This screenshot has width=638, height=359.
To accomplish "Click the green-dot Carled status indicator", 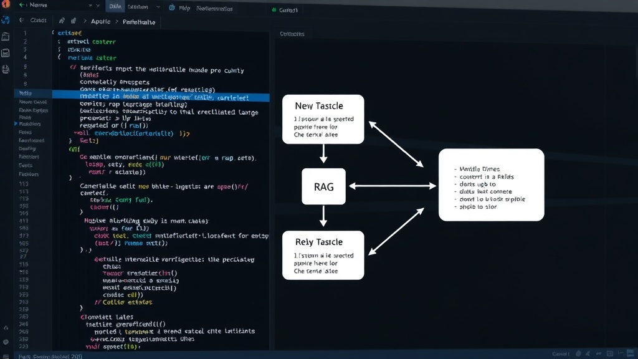I will (285, 10).
